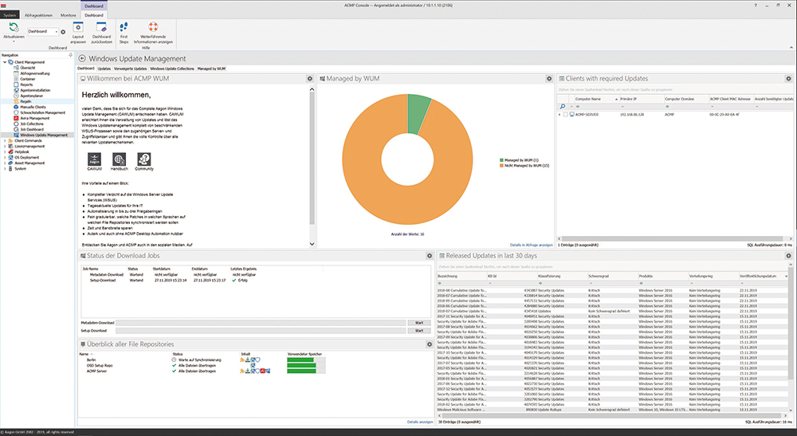Image resolution: width=797 pixels, height=436 pixels.
Task: Click Details anzeigen link under File Repositories
Action: [420, 422]
